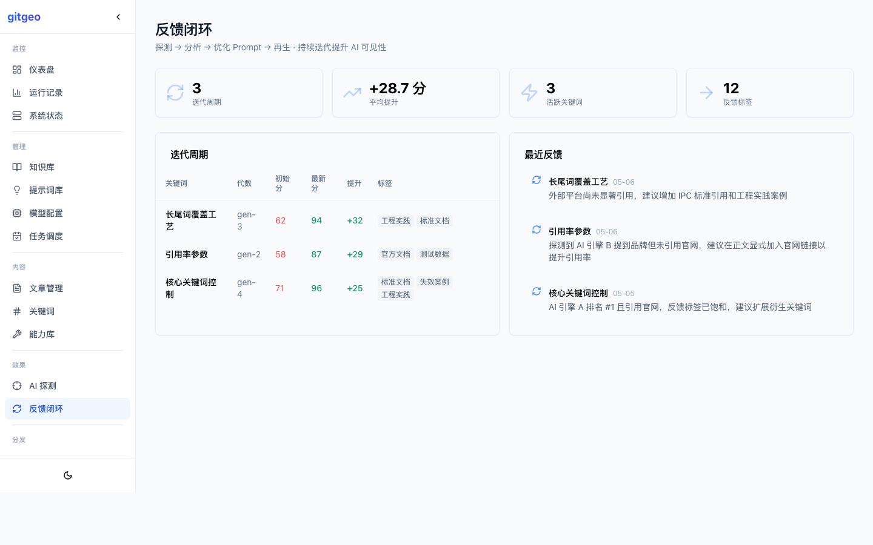
Task: Click the 任务调度 calendar icon
Action: [x=17, y=236]
